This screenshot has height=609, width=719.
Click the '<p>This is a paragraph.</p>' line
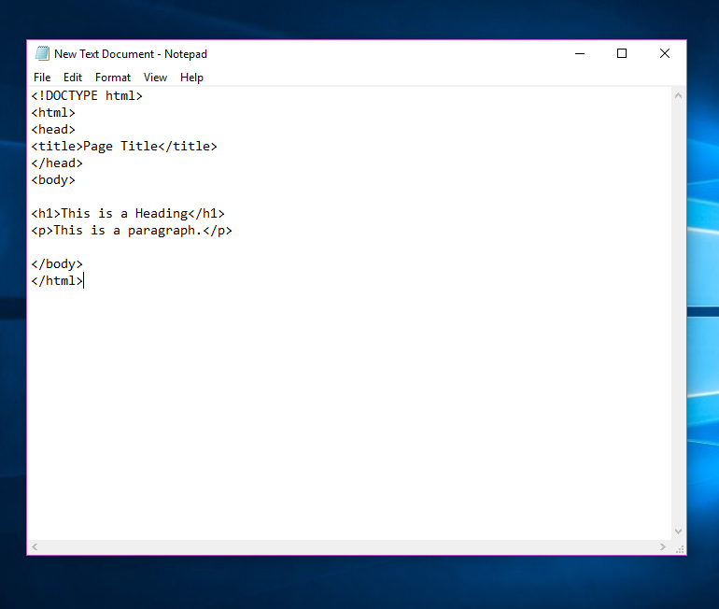(x=132, y=231)
